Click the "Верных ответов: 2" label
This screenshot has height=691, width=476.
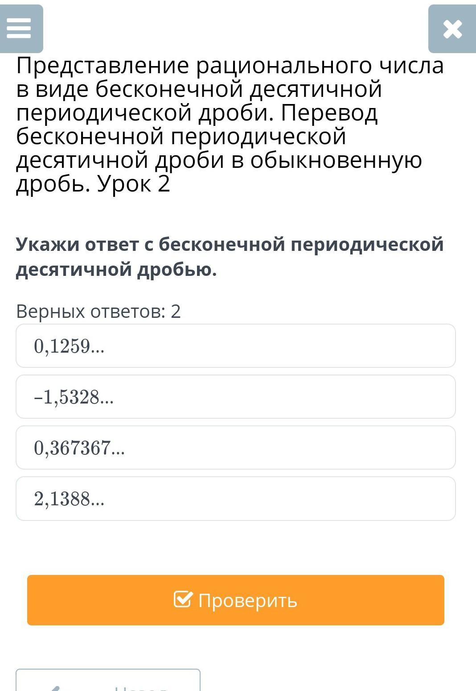tap(98, 311)
